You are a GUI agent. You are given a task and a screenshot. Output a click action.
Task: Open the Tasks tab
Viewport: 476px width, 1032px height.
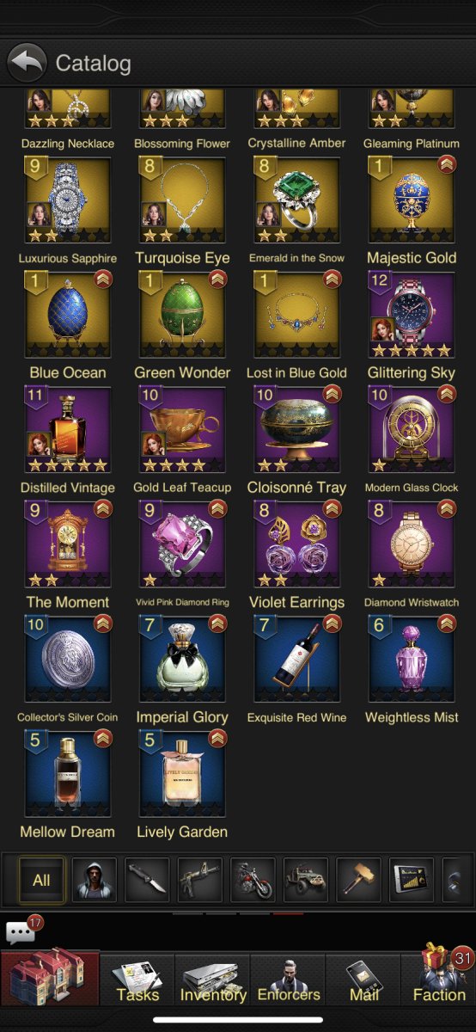(x=137, y=980)
